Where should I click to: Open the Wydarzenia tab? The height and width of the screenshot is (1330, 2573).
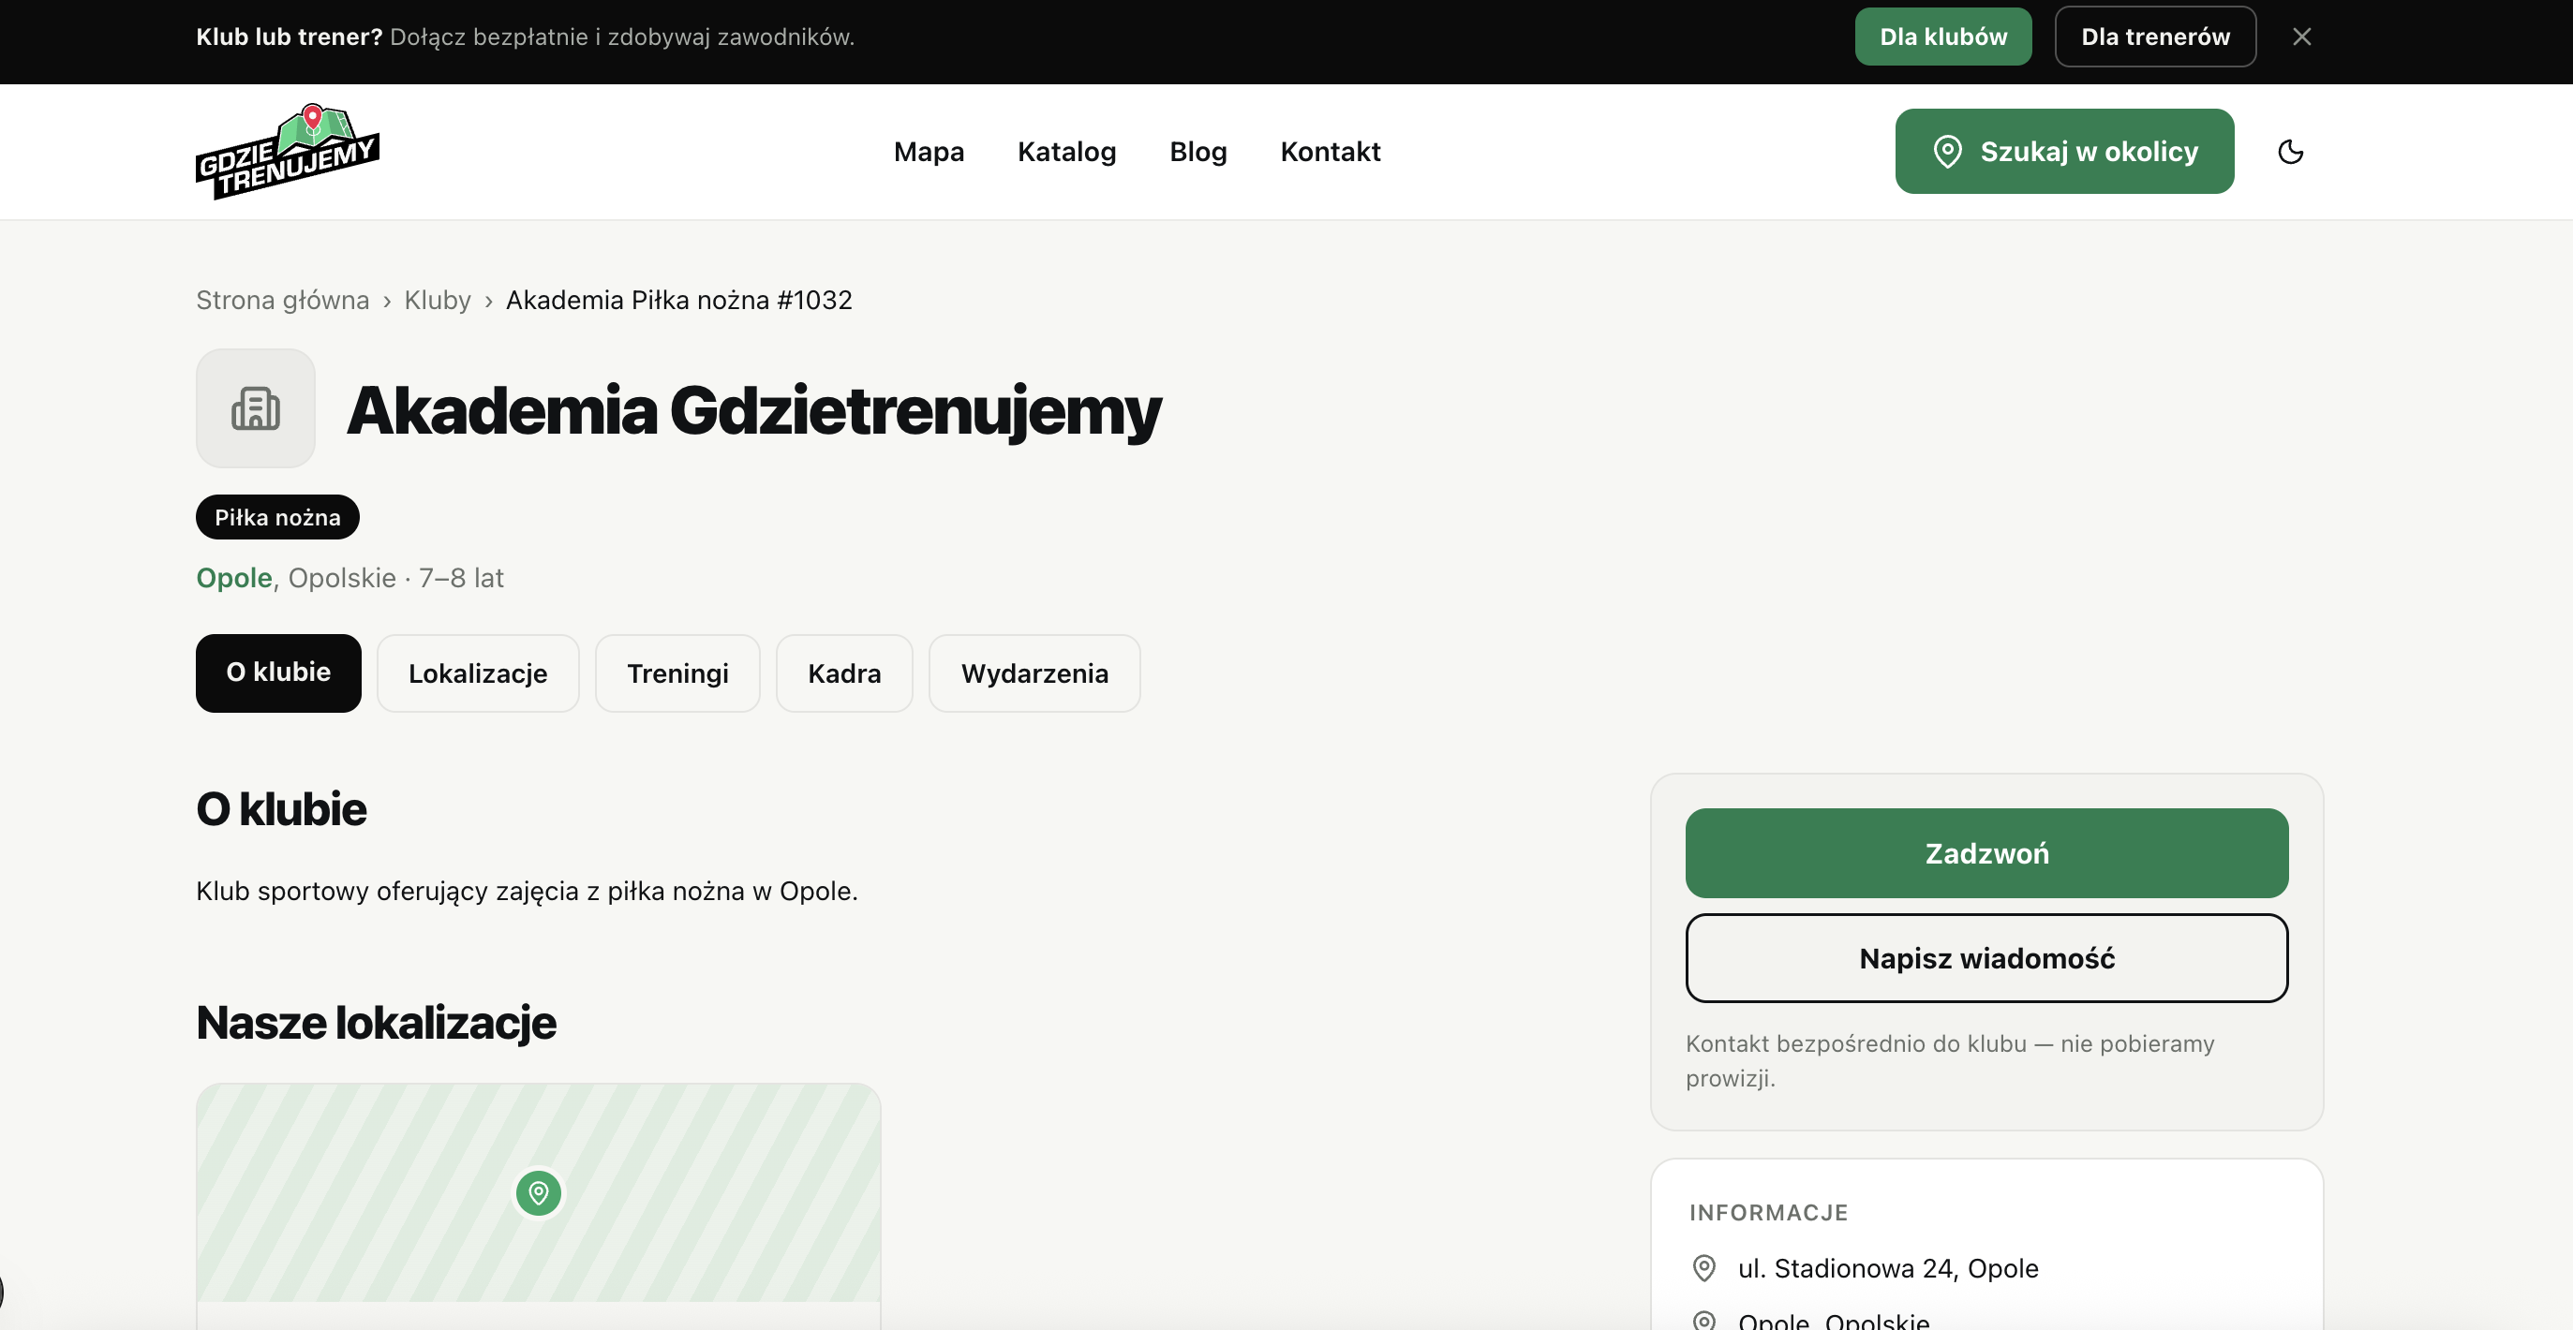1034,673
